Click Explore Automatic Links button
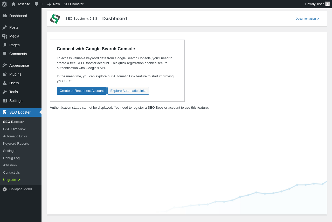The image size is (332, 222). click(128, 91)
